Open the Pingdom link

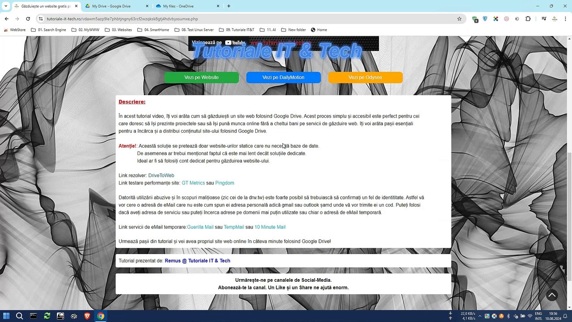225,183
